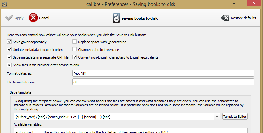Click the calibre app icon in title bar
Image resolution: width=263 pixels, height=133 pixels.
[x=4, y=4]
